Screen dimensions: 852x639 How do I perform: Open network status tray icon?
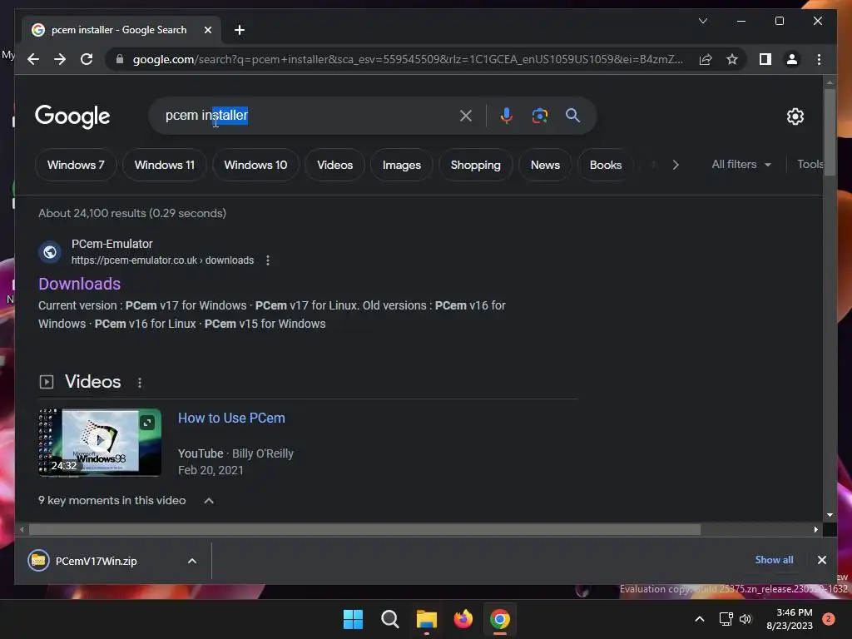(726, 619)
